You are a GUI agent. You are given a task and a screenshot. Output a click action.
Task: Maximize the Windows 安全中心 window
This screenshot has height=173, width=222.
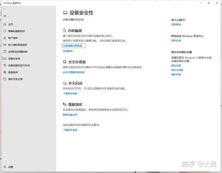click(209, 3)
